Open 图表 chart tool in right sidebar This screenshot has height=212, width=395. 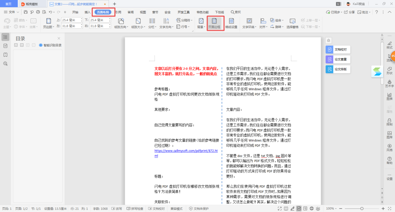tap(389, 96)
